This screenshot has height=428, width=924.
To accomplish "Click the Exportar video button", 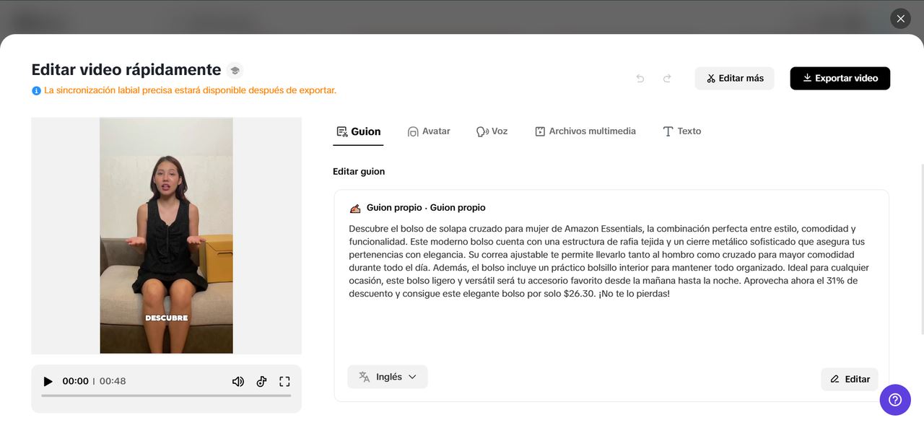I will pos(840,78).
